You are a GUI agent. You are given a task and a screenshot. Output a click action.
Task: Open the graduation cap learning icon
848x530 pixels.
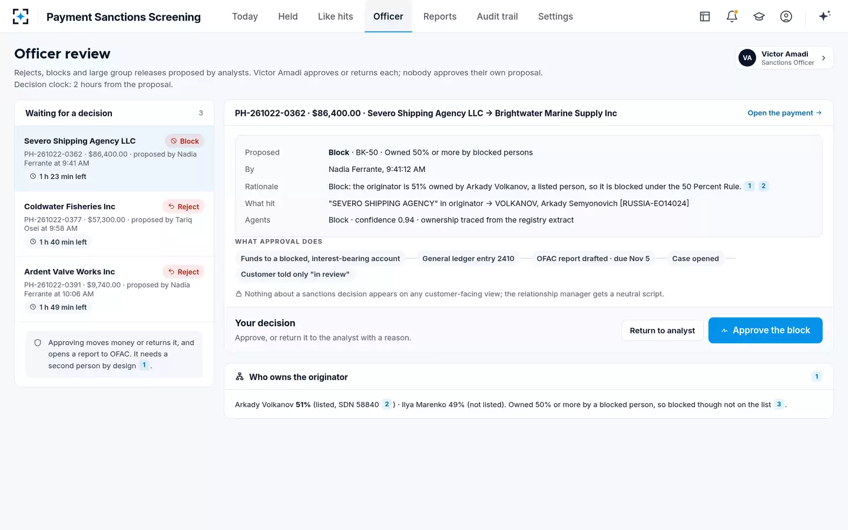point(759,16)
